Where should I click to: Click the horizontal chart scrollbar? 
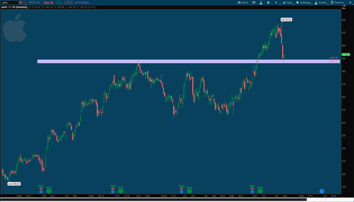coord(153,200)
